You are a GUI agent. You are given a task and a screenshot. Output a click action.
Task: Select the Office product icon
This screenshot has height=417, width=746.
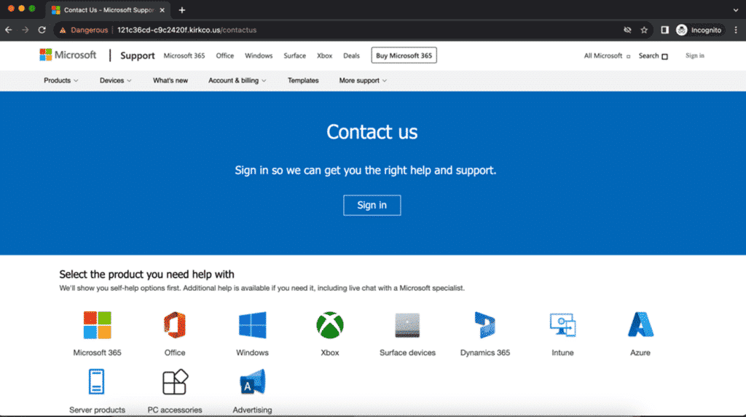(175, 325)
